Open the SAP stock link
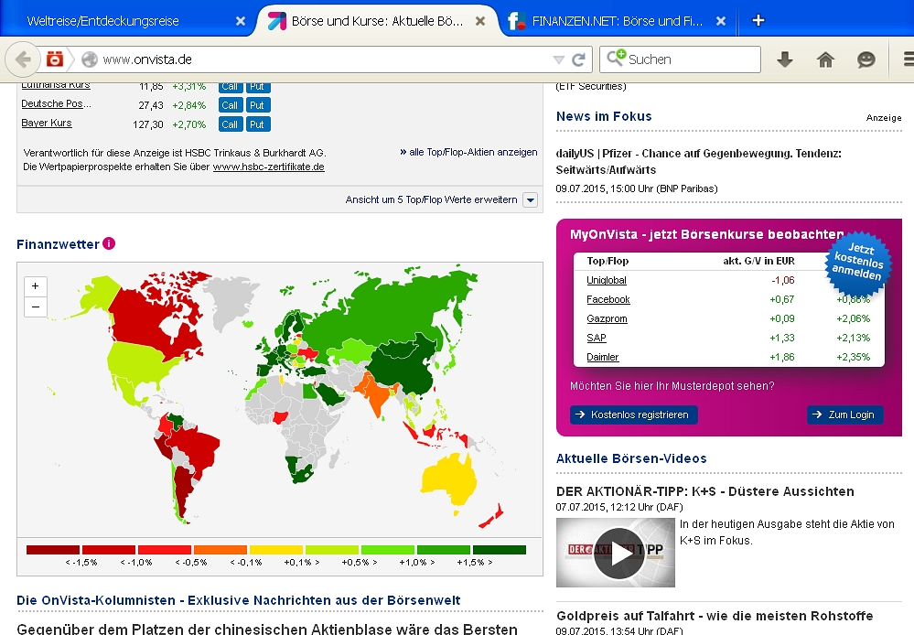Image resolution: width=914 pixels, height=635 pixels. (x=597, y=338)
